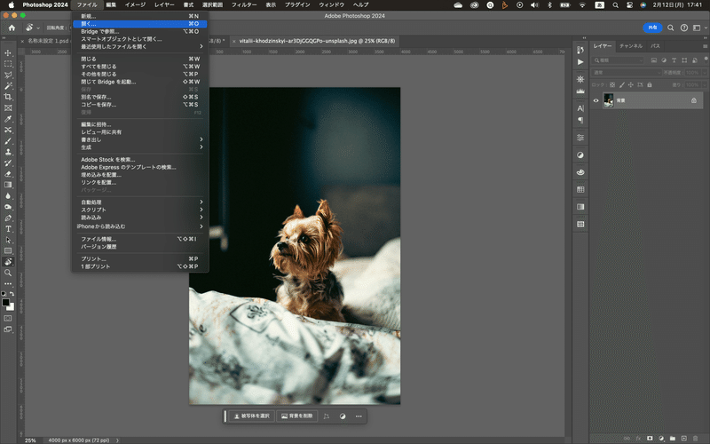Choose 開く... from the ファイル menu
Image resolution: width=710 pixels, height=444 pixels.
click(89, 24)
